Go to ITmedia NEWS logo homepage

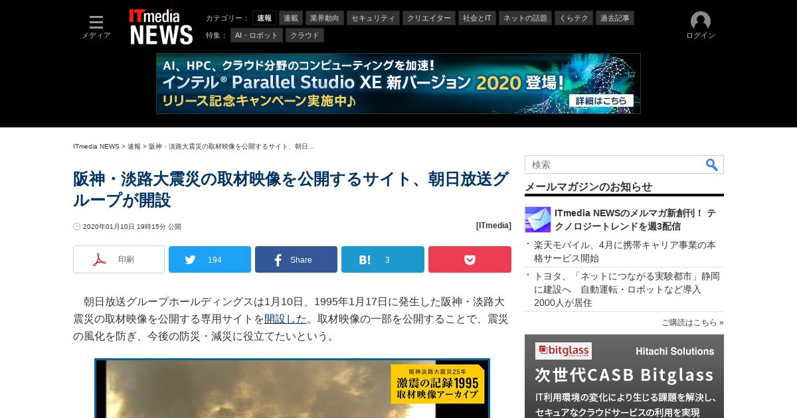pyautogui.click(x=161, y=27)
